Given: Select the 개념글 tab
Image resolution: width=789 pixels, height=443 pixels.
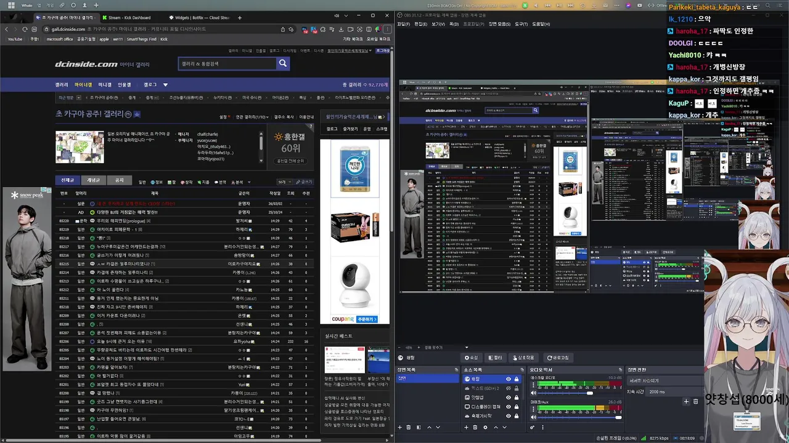Looking at the screenshot, I should pos(93,180).
